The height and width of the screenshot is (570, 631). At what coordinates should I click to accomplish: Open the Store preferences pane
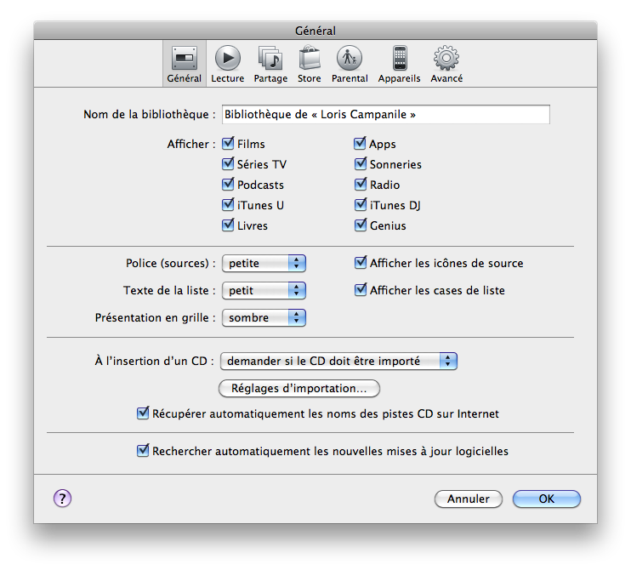[309, 63]
